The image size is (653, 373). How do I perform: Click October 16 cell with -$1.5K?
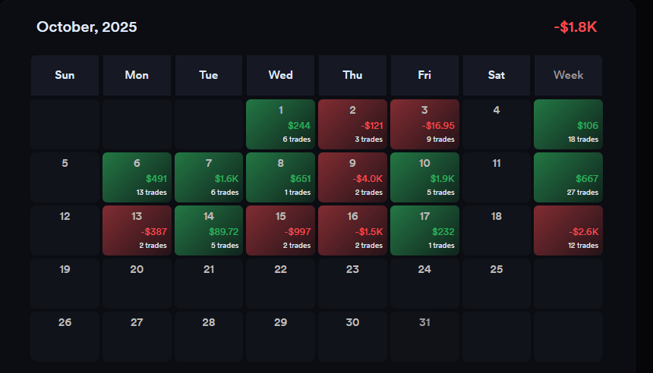click(352, 230)
